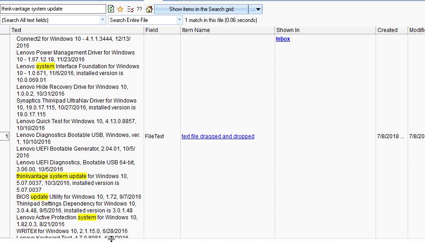This screenshot has height=244, width=425.
Task: Sort by the Field column header
Action: pos(162,30)
